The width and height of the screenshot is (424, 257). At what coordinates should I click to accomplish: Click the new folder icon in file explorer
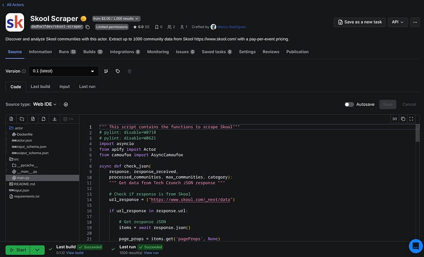coord(22,119)
